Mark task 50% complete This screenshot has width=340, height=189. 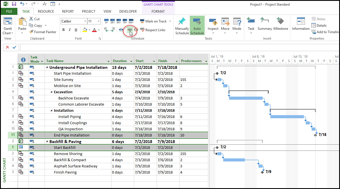point(119,21)
